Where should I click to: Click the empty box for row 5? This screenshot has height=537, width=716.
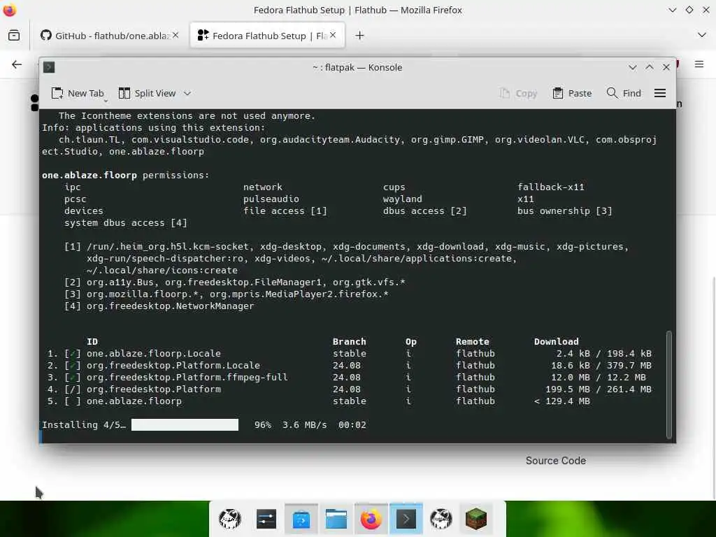click(x=73, y=401)
